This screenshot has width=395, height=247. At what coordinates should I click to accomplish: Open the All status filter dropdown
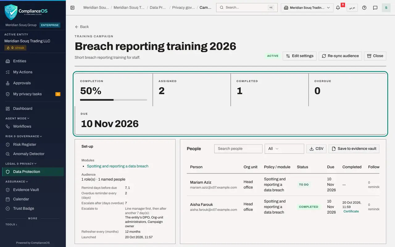284,149
